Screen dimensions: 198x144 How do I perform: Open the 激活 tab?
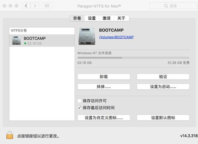point(107,18)
